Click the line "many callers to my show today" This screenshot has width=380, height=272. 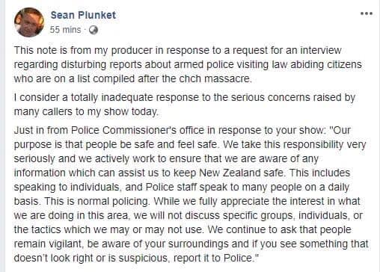point(86,111)
